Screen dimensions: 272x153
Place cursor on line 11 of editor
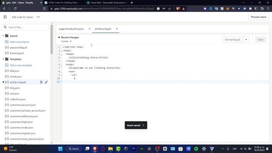[165, 82]
